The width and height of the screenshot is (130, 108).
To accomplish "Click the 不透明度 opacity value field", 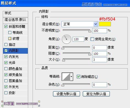I will [100, 31].
